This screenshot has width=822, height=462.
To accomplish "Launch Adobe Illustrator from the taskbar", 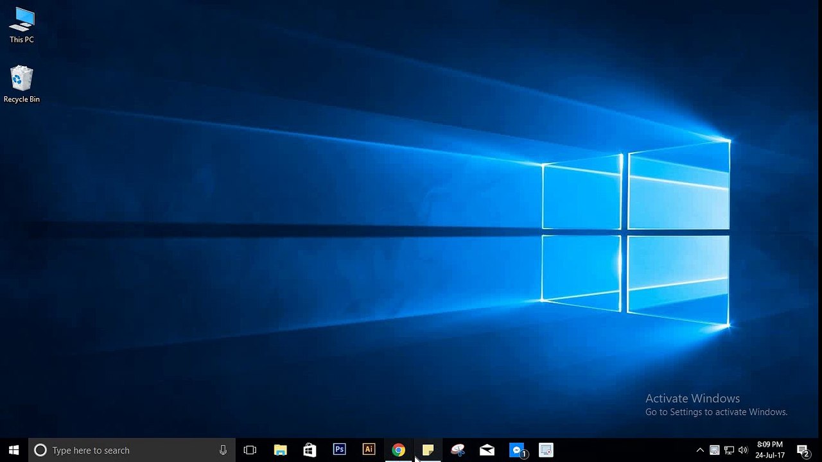I will coord(369,450).
